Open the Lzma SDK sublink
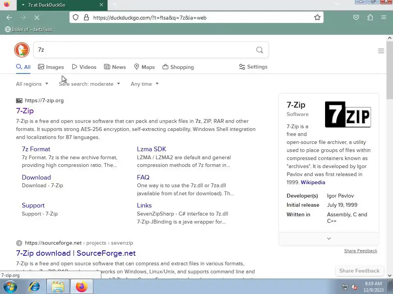This screenshot has height=294, width=393. pyautogui.click(x=151, y=149)
